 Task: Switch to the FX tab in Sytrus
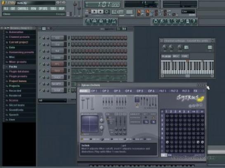(x=195, y=91)
